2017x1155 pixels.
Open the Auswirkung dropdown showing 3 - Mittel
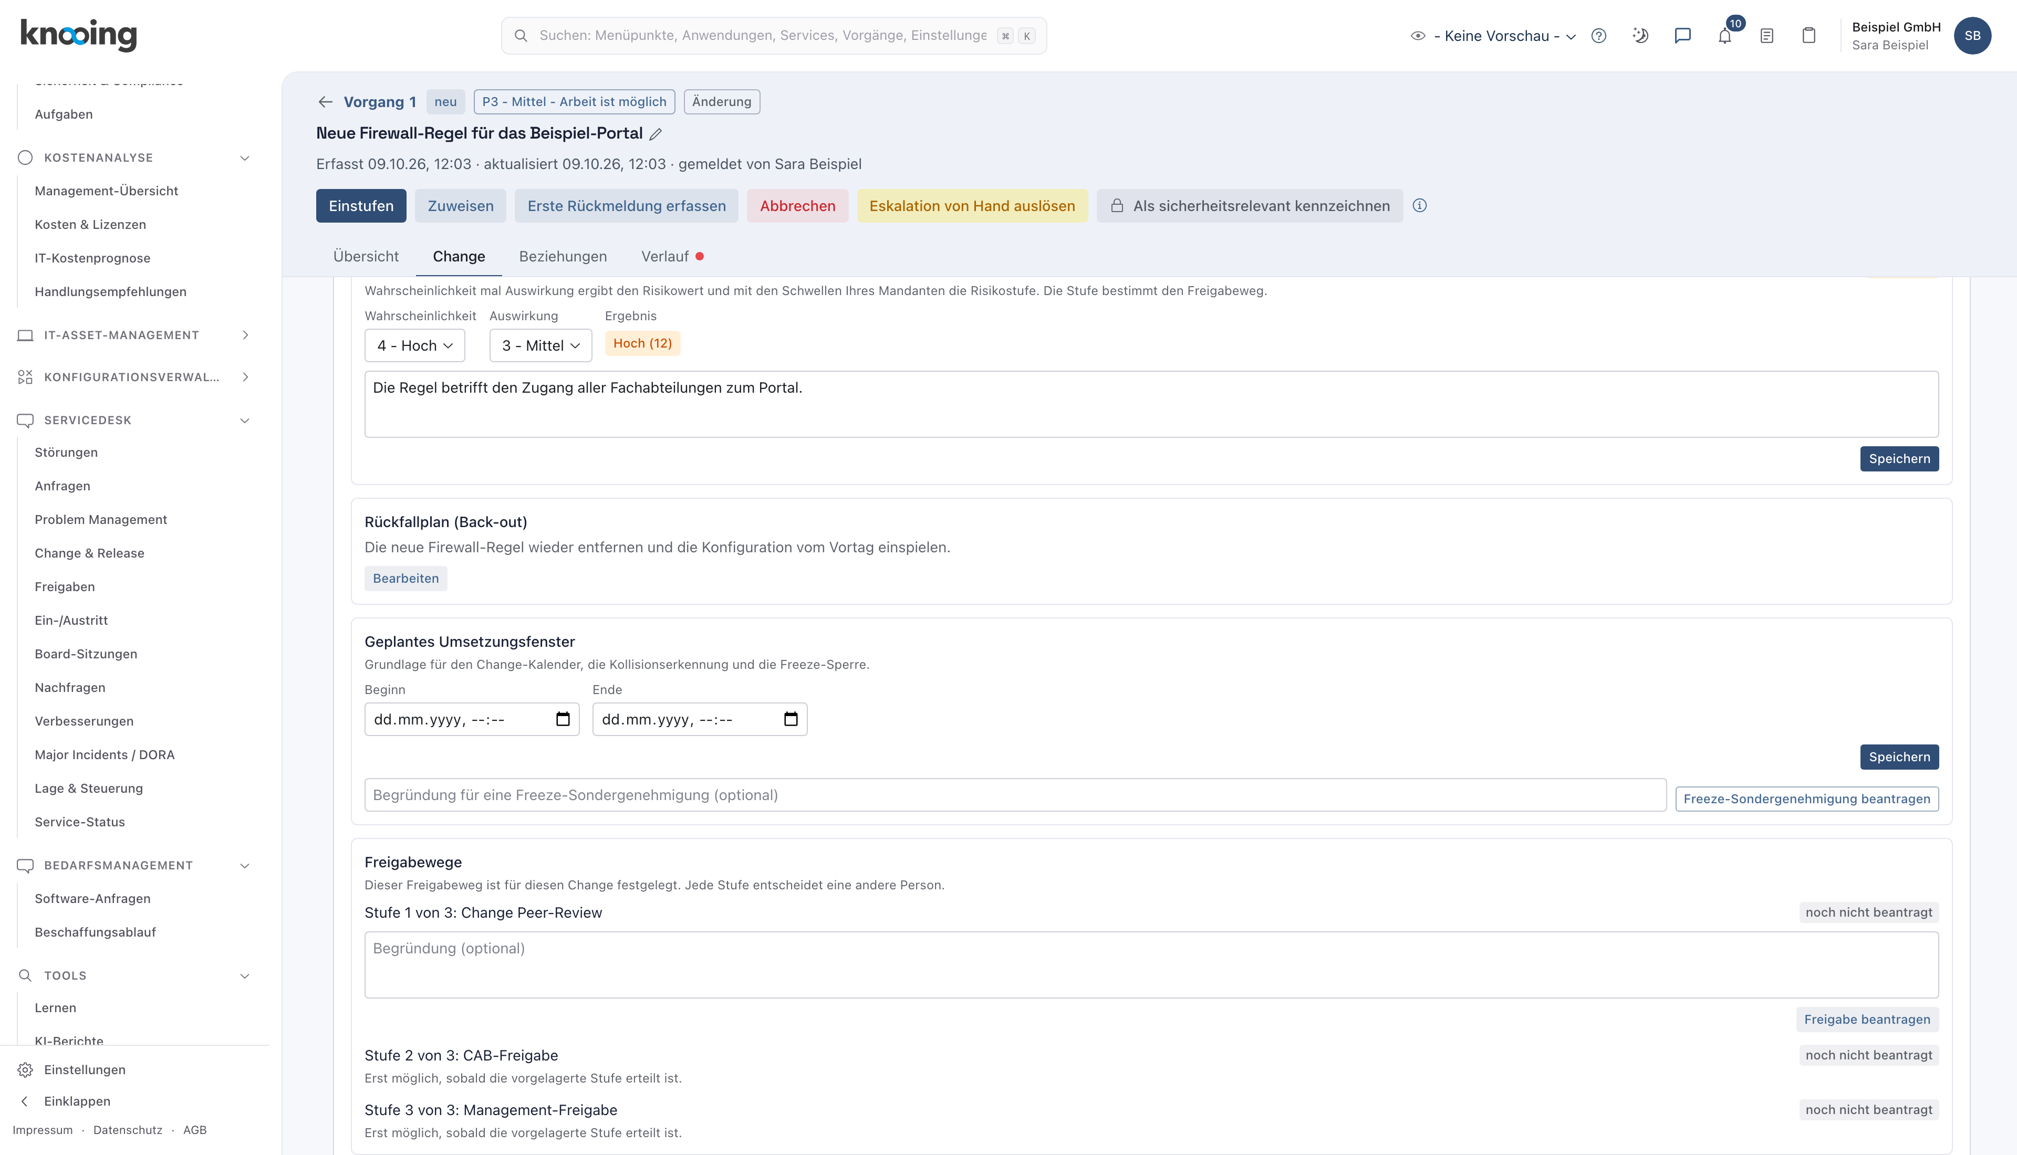click(540, 346)
